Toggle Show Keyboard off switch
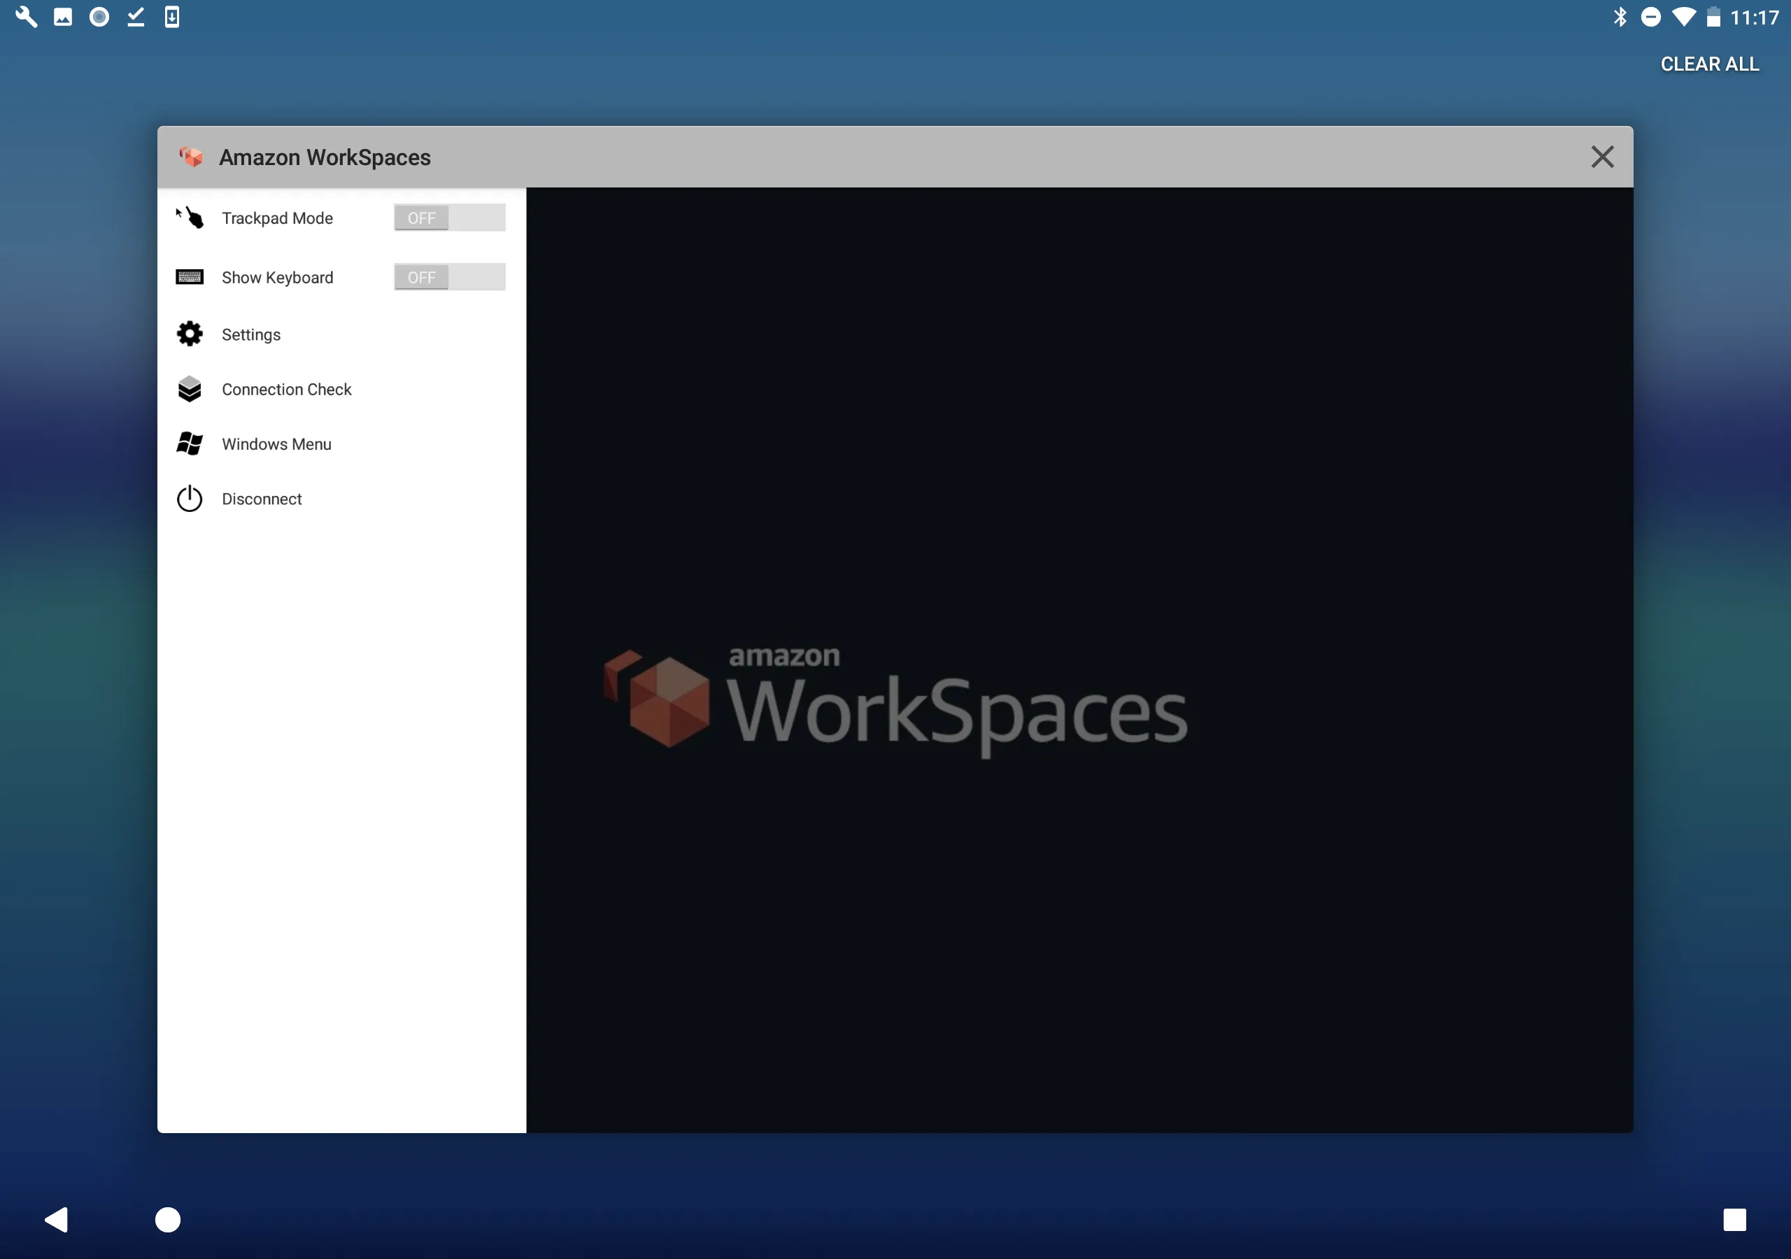 [450, 276]
